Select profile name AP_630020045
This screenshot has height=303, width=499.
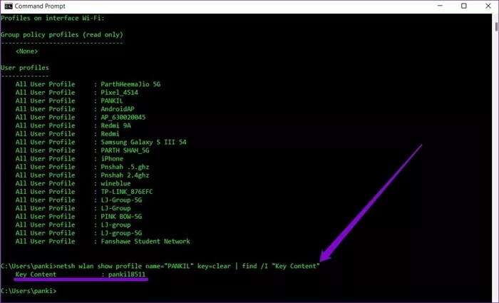123,118
